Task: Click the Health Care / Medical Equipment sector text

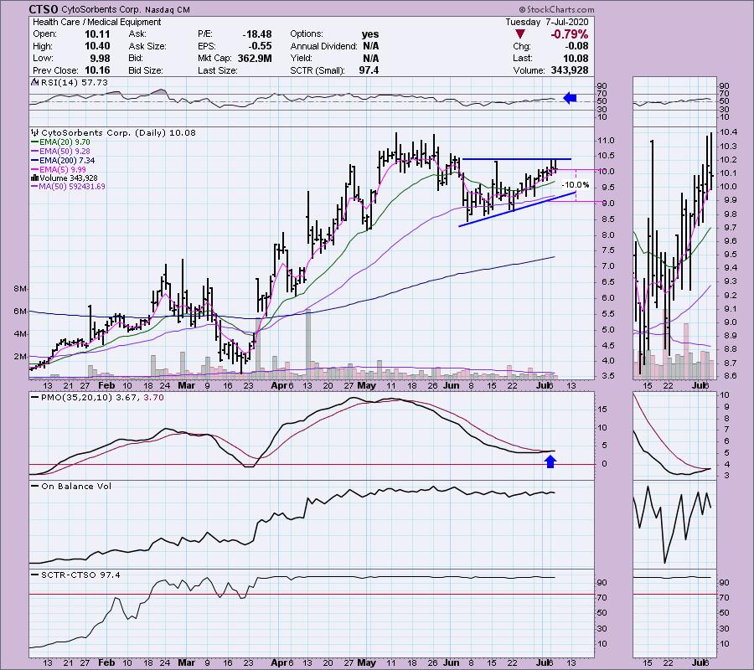Action: tap(96, 22)
